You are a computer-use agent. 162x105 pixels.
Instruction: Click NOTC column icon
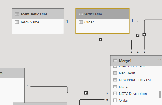coord(115,87)
